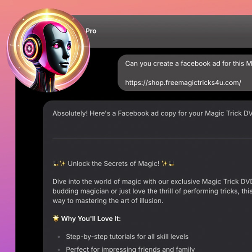This screenshot has width=252, height=252.
Task: Click the sparkles emoji after 'Magic!'
Action: tap(165, 164)
